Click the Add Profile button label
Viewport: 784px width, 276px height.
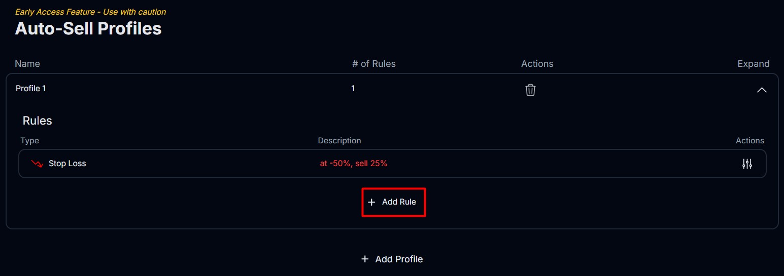click(x=399, y=259)
